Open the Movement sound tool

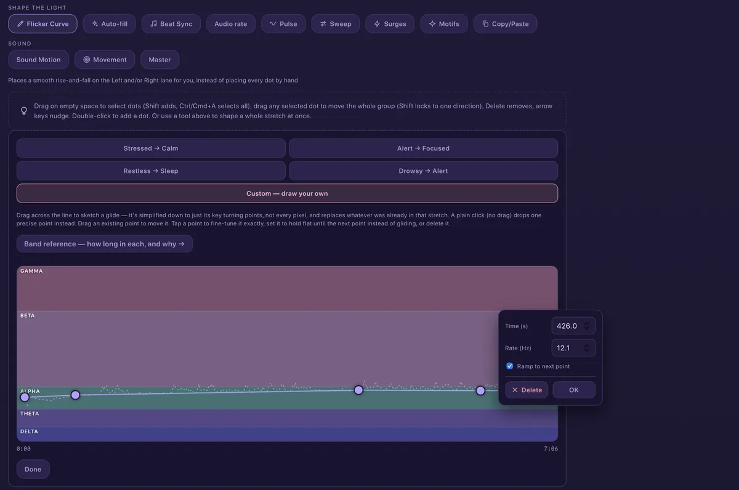point(105,60)
